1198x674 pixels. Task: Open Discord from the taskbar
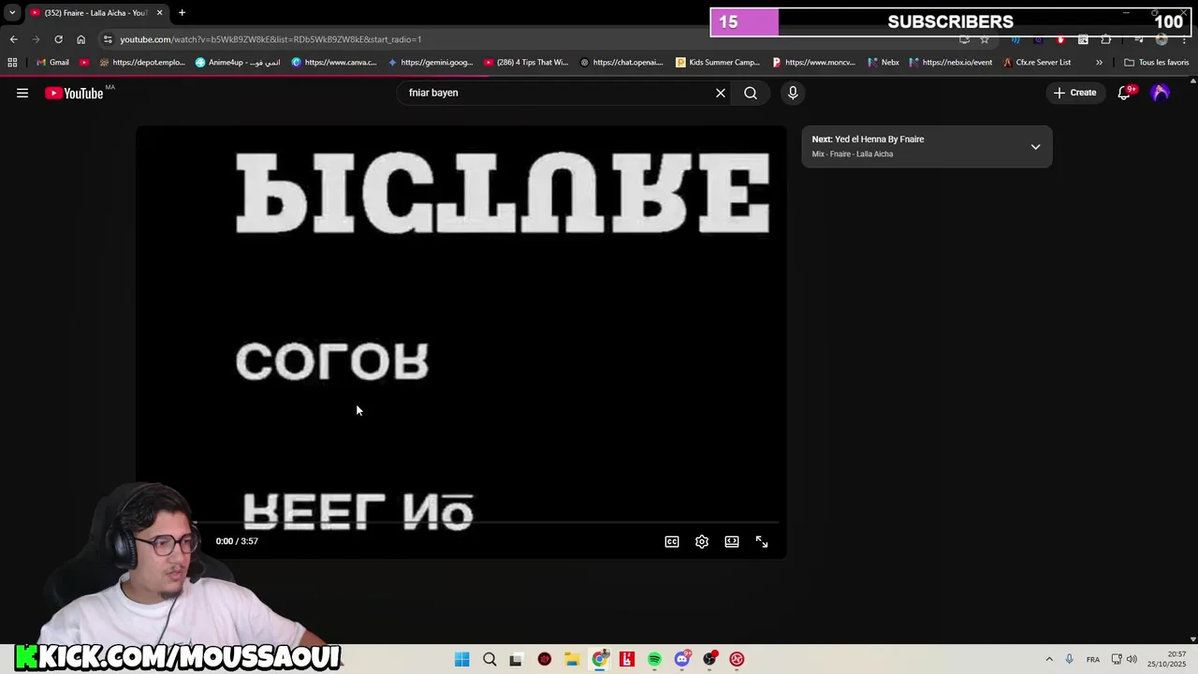(x=682, y=659)
